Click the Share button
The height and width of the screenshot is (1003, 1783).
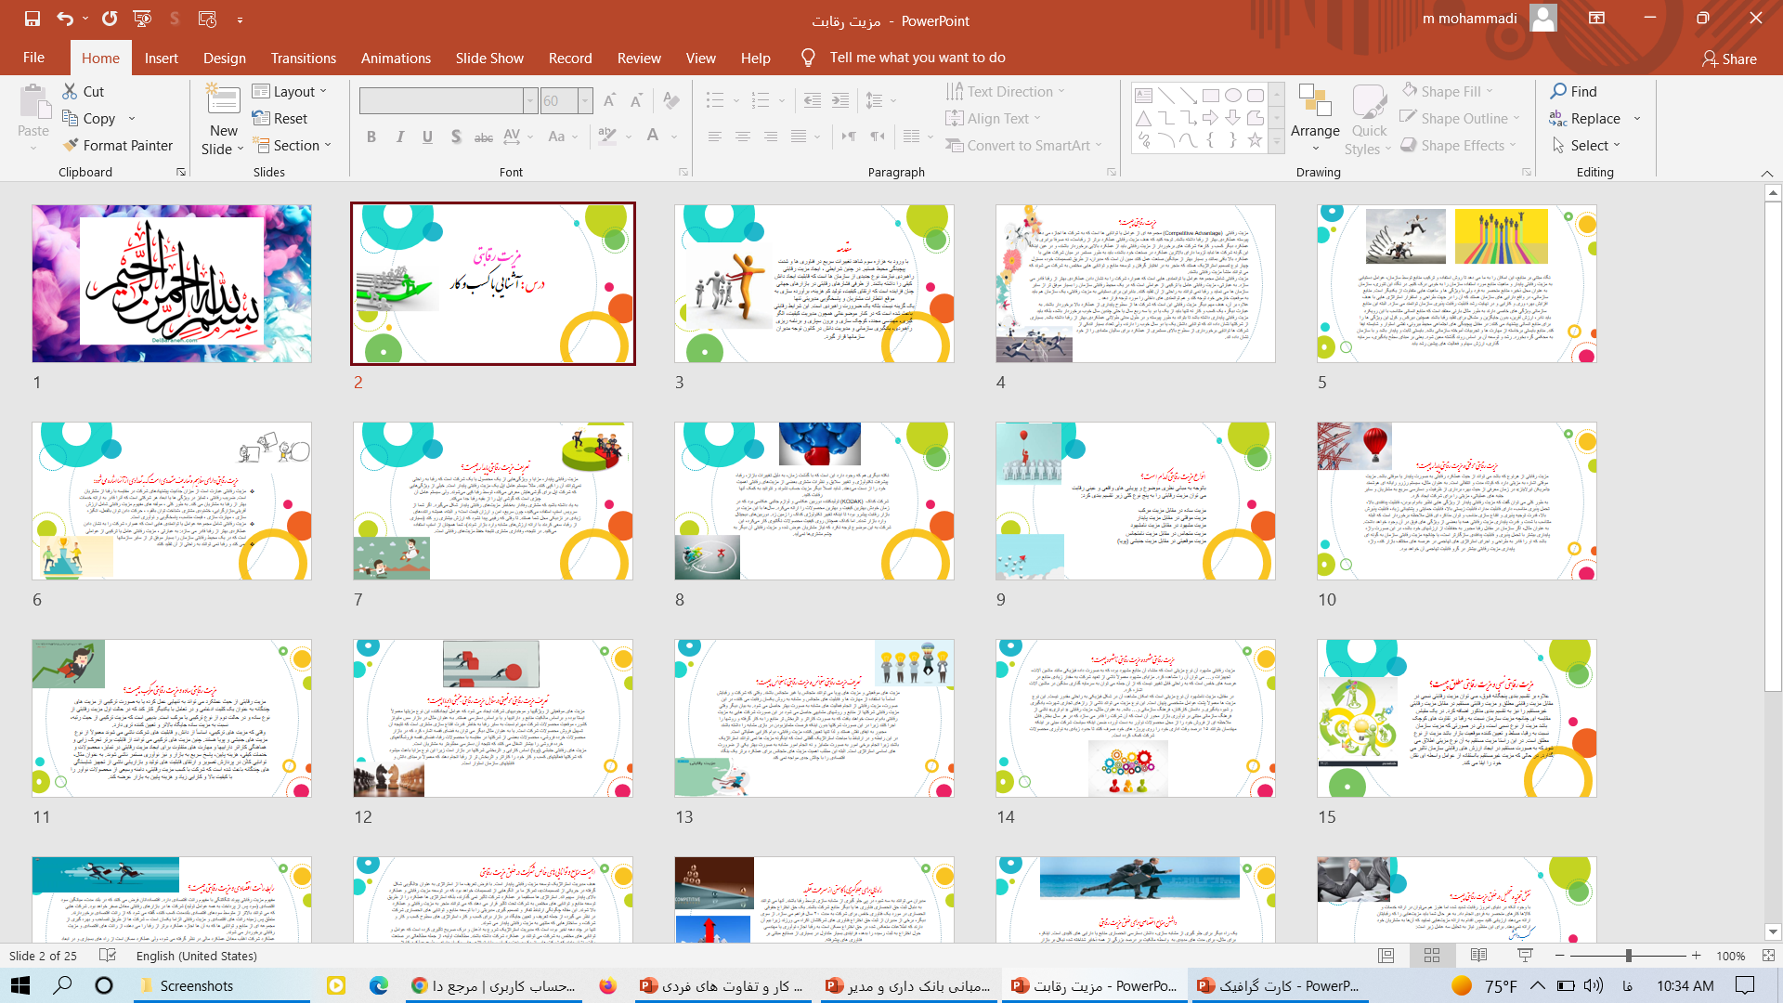click(1729, 59)
